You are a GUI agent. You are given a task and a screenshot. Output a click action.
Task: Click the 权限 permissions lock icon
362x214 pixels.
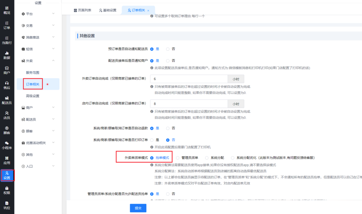tap(7, 190)
